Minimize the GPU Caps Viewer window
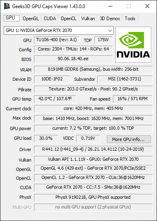 tap(110, 6)
